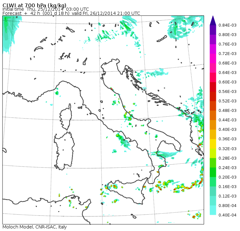Click the magenta swatch between 0.72E-03 and 0.76E-03

click(x=213, y=49)
